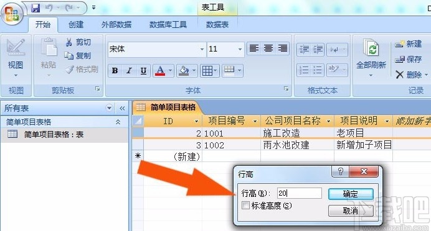The image size is (431, 231).
Task: Open the fill color dropdown arrow
Action: click(x=194, y=71)
